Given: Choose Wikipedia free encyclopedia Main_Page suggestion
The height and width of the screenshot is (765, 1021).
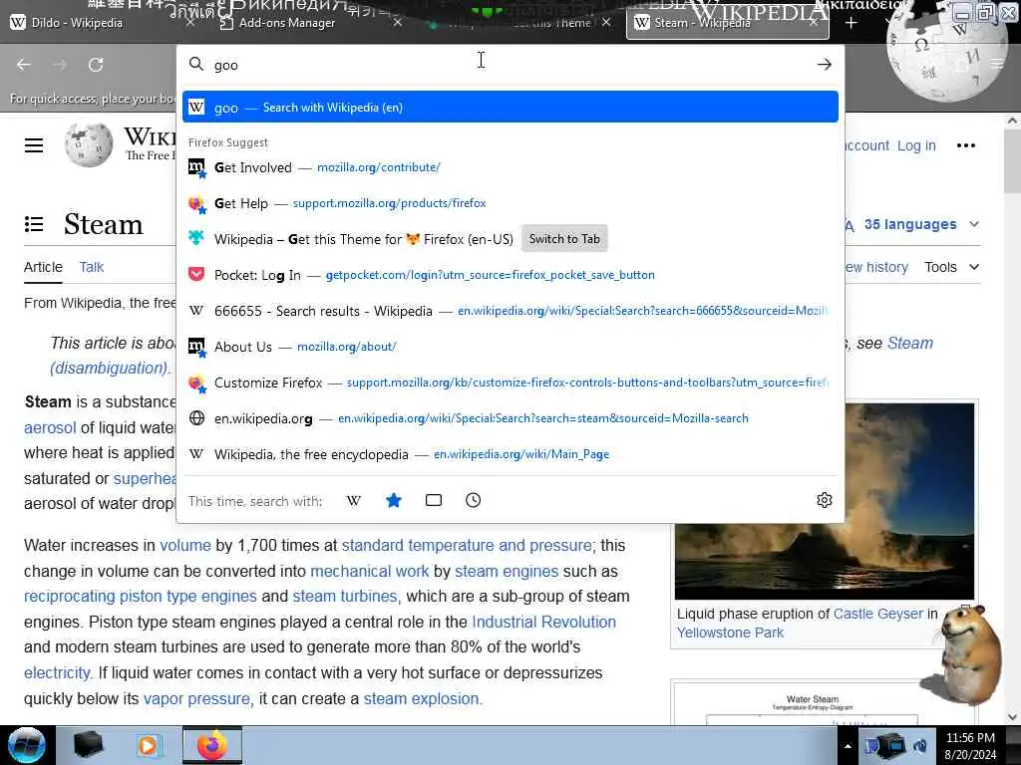Looking at the screenshot, I should (510, 454).
